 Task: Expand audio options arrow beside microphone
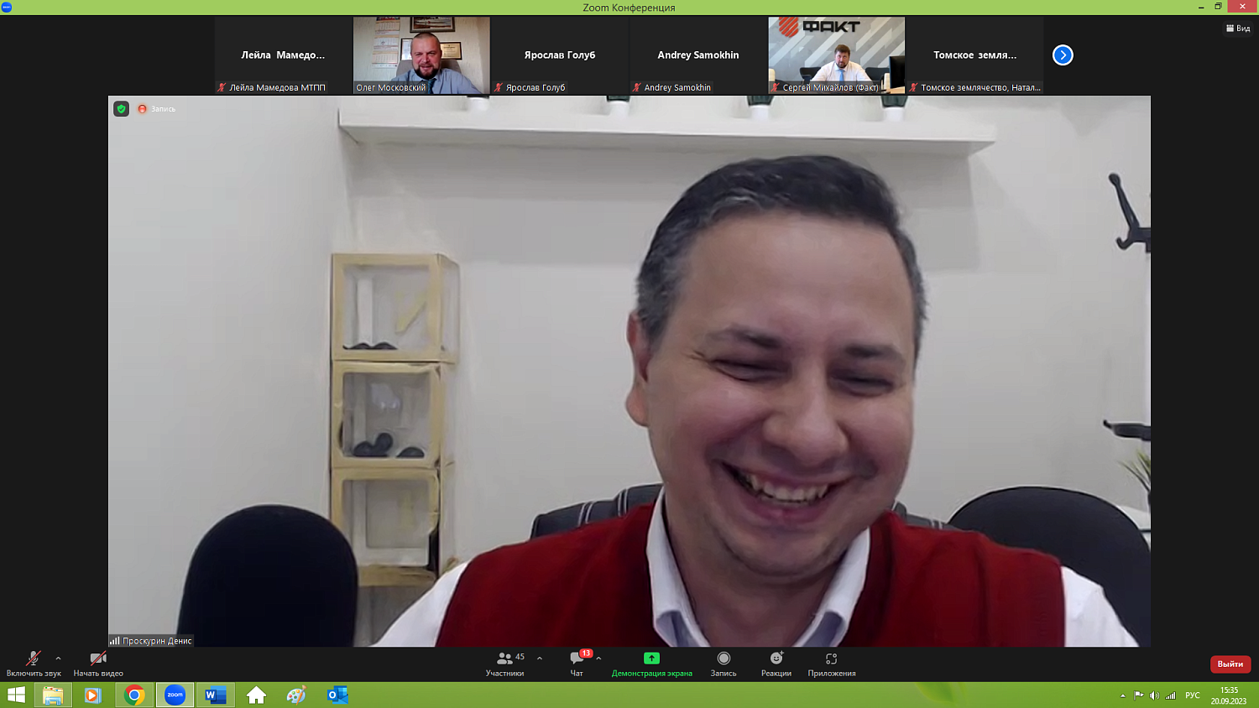[58, 659]
